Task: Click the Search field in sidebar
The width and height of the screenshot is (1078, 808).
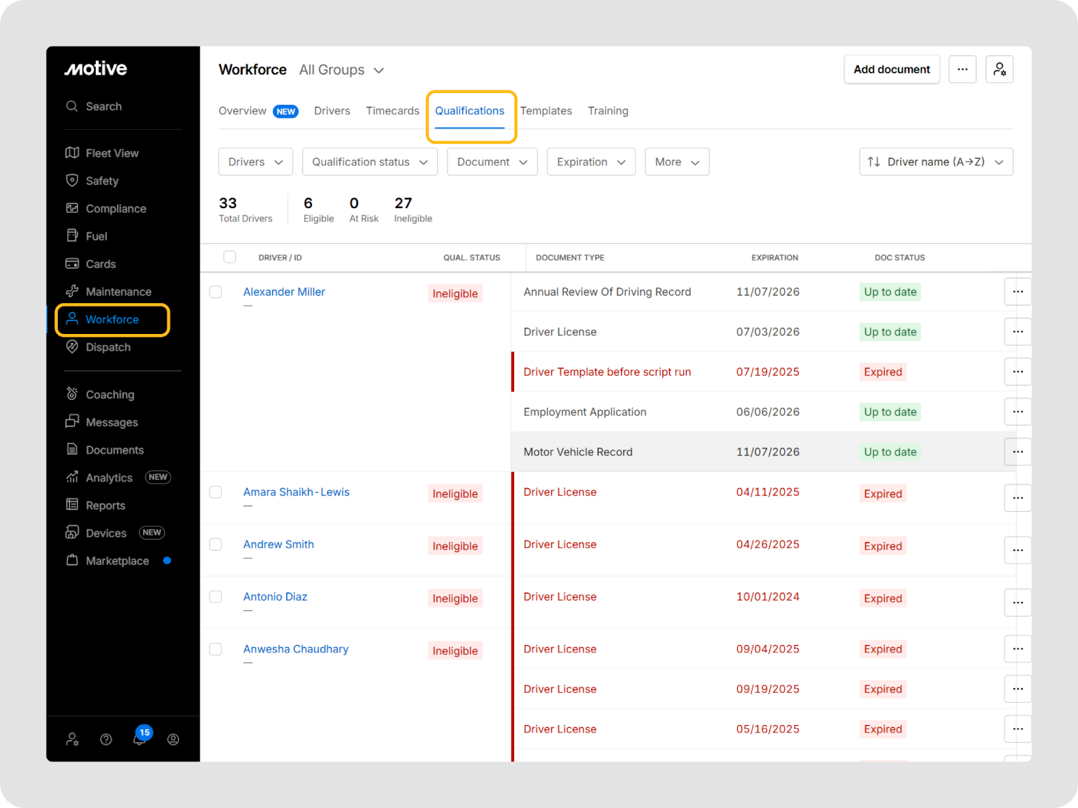Action: 104,106
